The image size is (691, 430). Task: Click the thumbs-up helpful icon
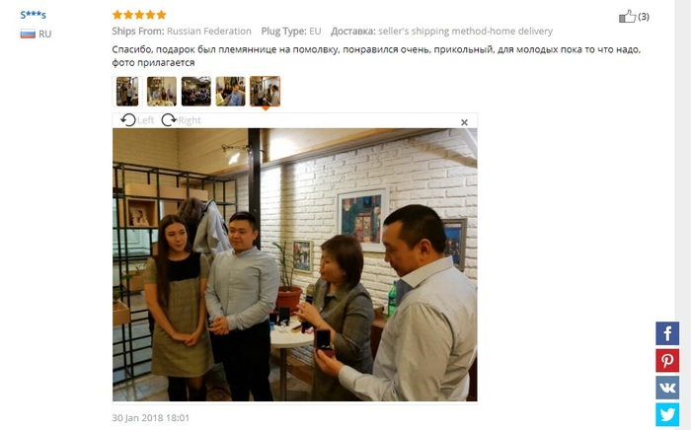(627, 17)
